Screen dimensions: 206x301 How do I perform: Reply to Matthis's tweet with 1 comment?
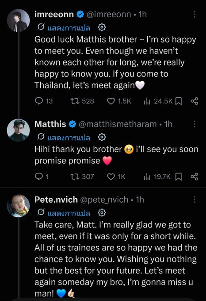pos(42,177)
